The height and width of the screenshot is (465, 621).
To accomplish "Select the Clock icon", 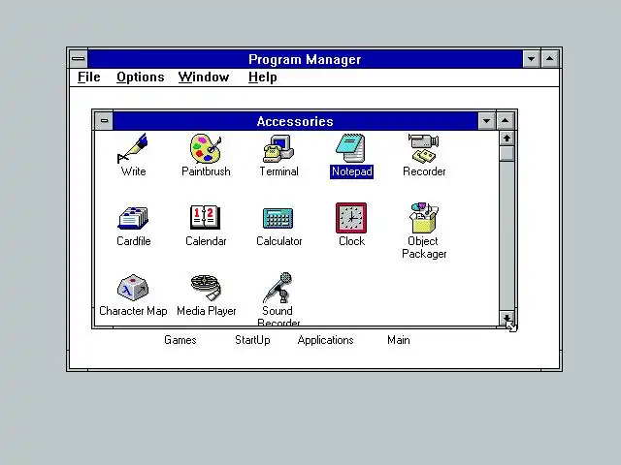I will pyautogui.click(x=351, y=218).
